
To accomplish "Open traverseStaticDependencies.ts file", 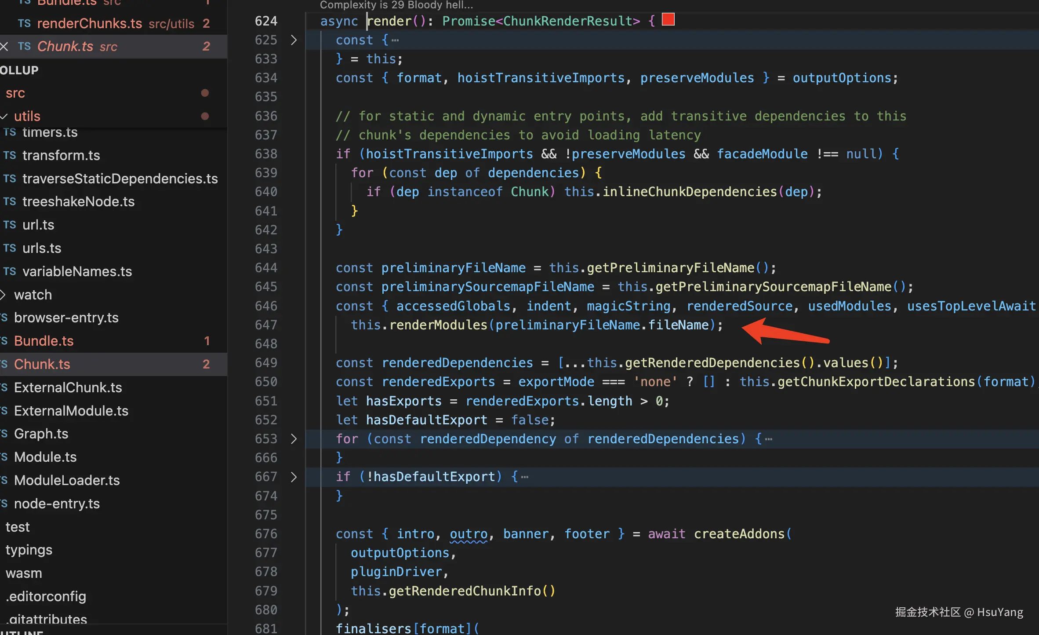I will click(120, 179).
